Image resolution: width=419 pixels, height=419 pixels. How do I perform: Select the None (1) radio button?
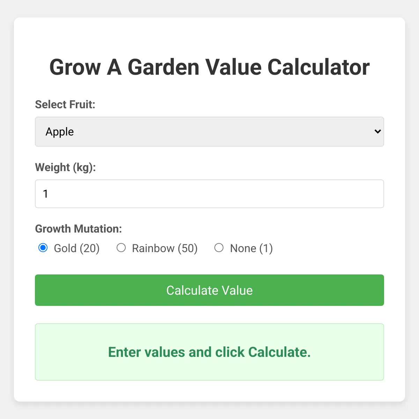[219, 248]
